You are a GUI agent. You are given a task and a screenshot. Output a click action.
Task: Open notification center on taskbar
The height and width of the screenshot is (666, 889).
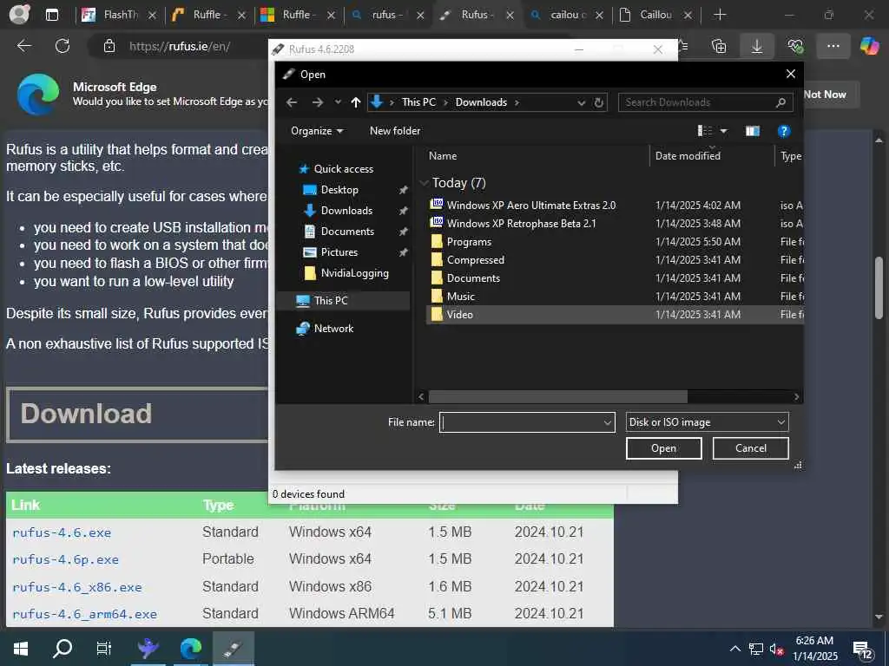click(862, 650)
